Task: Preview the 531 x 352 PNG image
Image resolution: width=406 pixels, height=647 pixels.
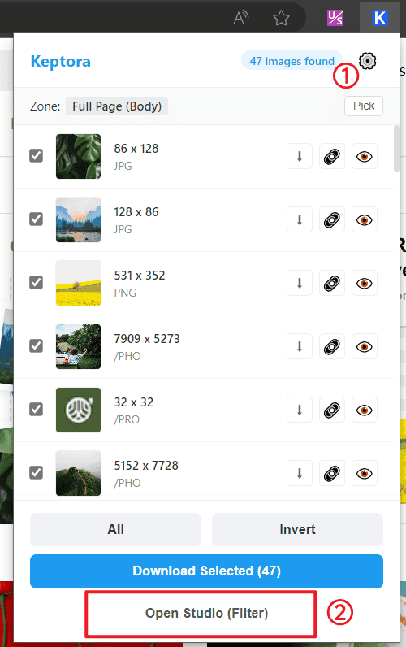Action: click(365, 284)
